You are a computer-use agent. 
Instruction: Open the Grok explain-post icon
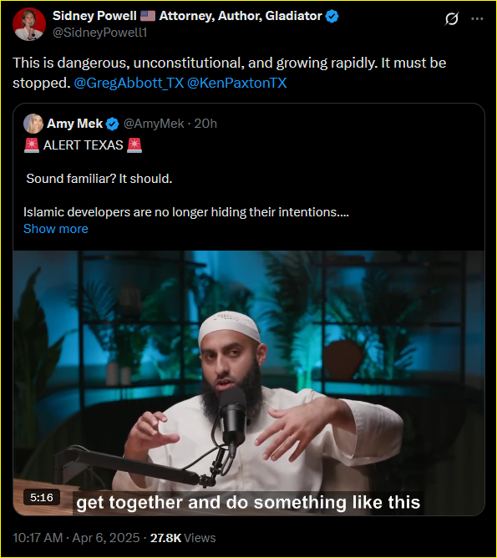coord(451,18)
